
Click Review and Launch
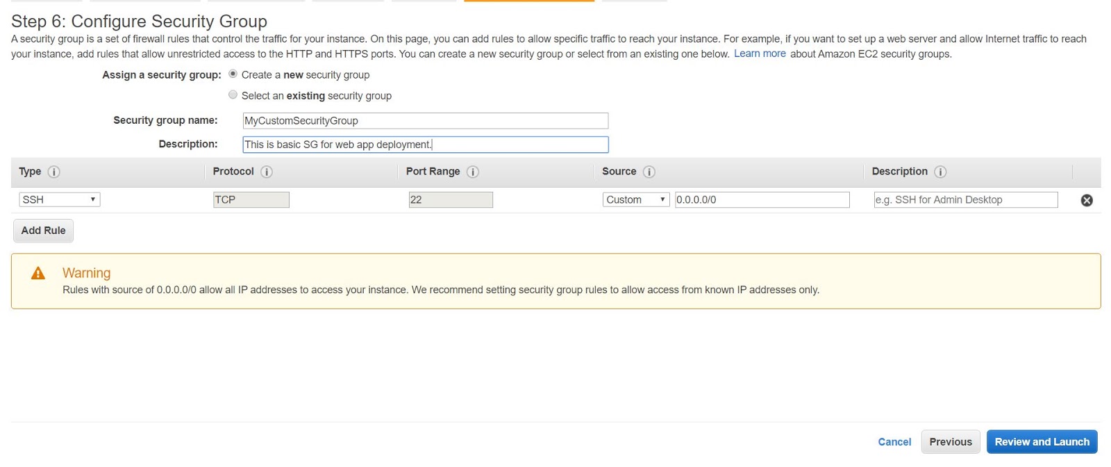1042,442
